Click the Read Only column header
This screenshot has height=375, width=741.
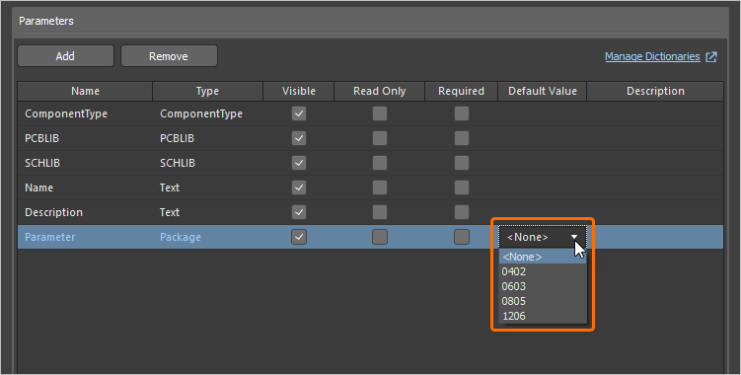380,91
